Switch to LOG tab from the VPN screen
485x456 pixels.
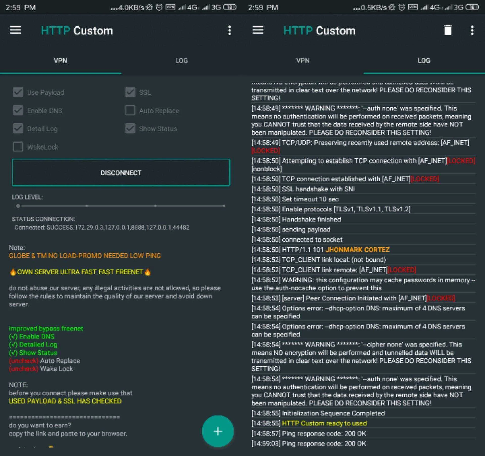click(182, 61)
